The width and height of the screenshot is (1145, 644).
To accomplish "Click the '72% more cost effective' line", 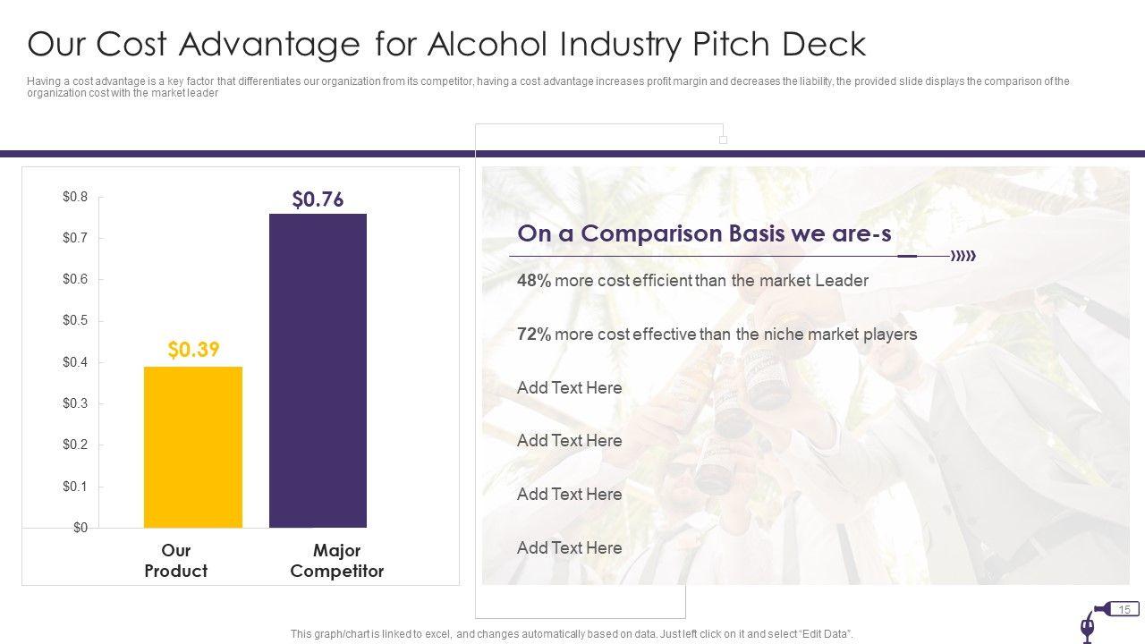I will tap(717, 335).
